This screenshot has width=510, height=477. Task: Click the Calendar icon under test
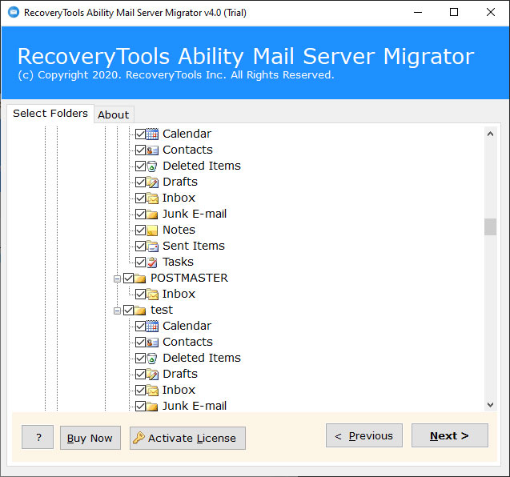pos(152,326)
